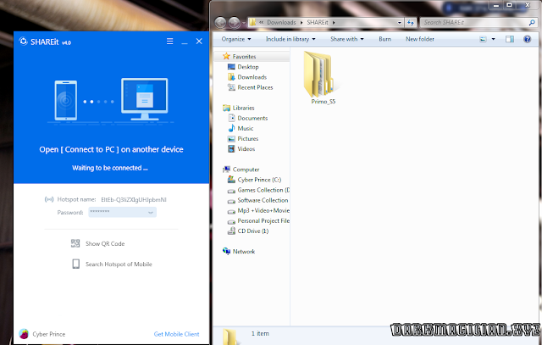This screenshot has height=345, width=542.
Task: Open Desktop in the navigation pane
Action: (248, 67)
